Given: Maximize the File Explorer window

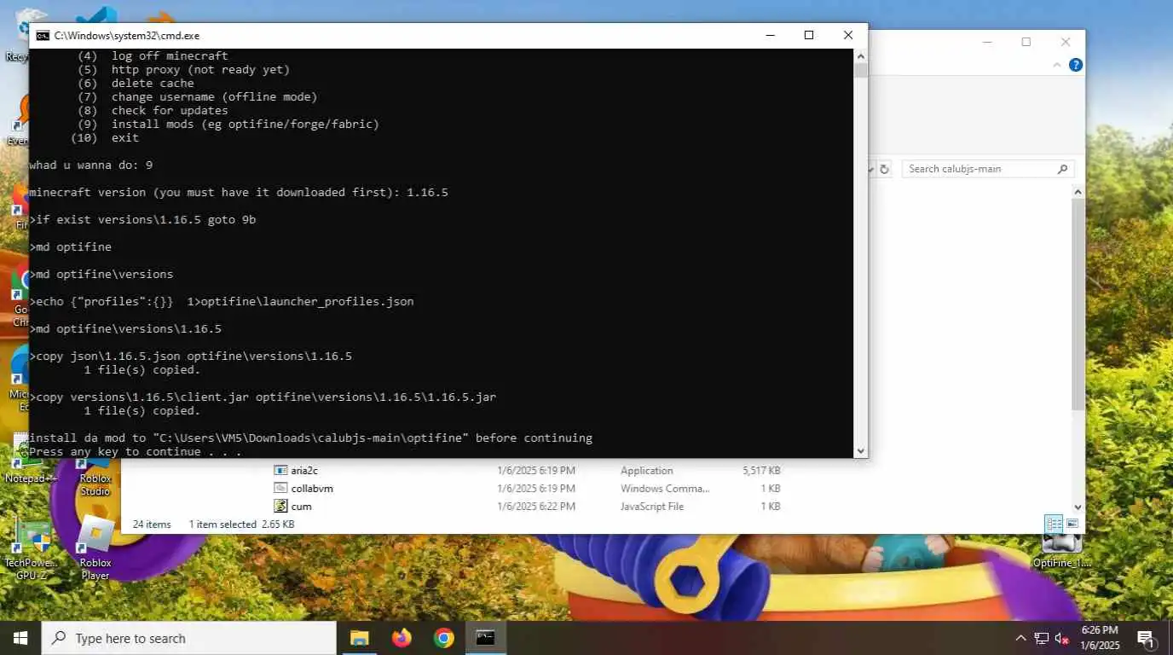Looking at the screenshot, I should (1026, 42).
